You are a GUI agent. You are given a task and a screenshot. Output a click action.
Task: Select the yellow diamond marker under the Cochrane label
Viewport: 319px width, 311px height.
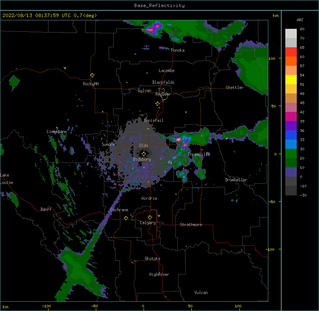click(x=126, y=218)
